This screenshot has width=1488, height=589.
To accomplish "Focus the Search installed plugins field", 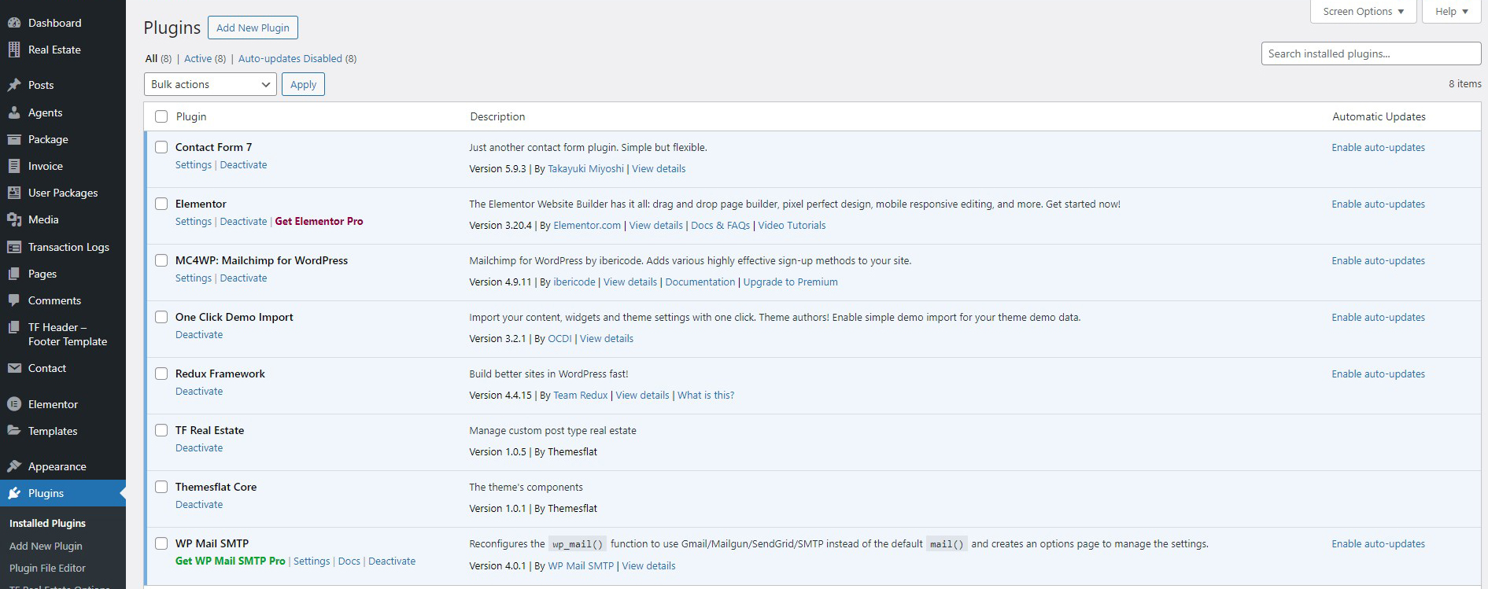I will point(1371,53).
